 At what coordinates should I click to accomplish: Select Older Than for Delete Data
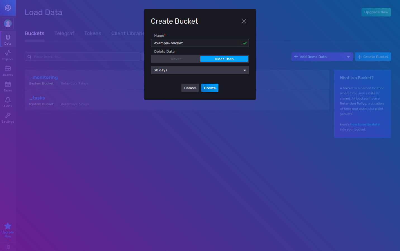click(224, 59)
